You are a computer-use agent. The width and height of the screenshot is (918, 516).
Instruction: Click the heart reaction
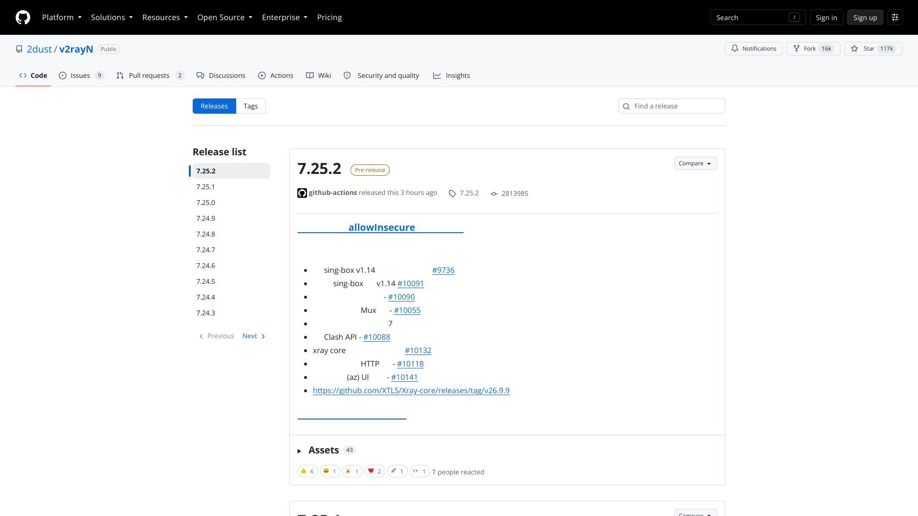(x=375, y=472)
